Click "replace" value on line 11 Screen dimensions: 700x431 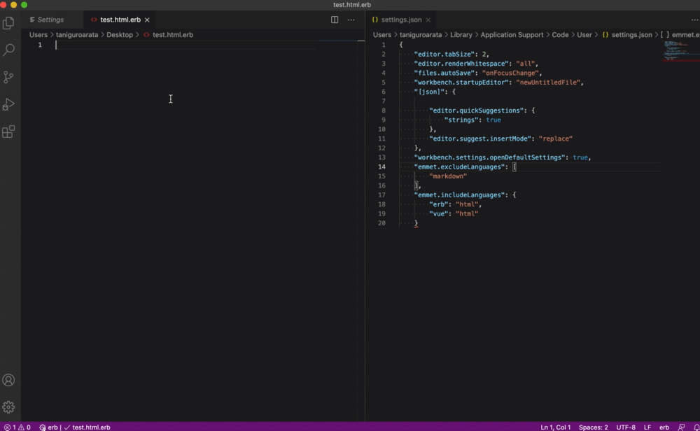(x=555, y=139)
